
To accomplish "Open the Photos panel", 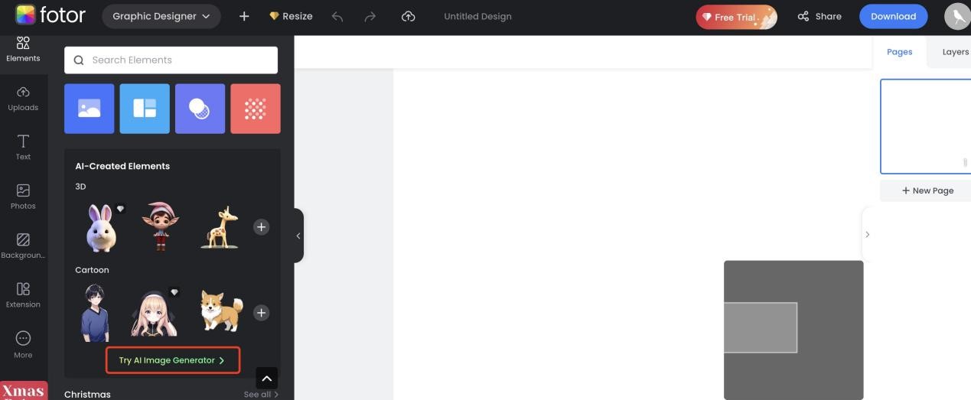I will (23, 197).
